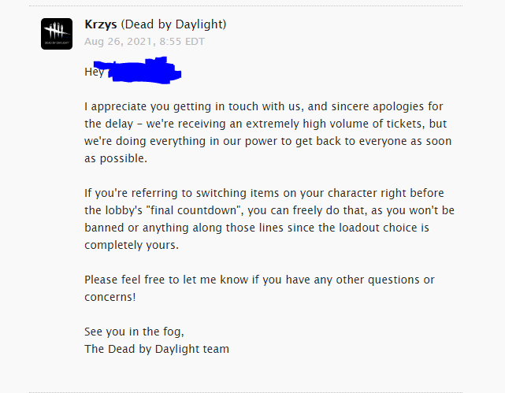Viewport: 505px width, 393px height.
Task: Click the signature 'The Dead by Daylight team'
Action: (x=157, y=349)
